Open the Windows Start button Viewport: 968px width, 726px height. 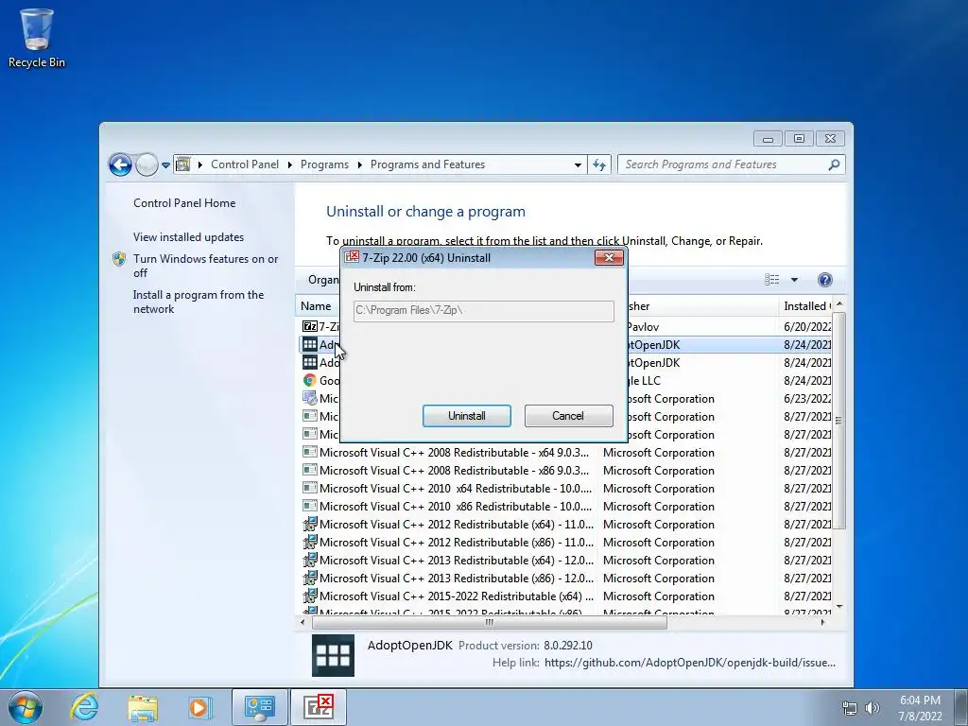[x=26, y=707]
